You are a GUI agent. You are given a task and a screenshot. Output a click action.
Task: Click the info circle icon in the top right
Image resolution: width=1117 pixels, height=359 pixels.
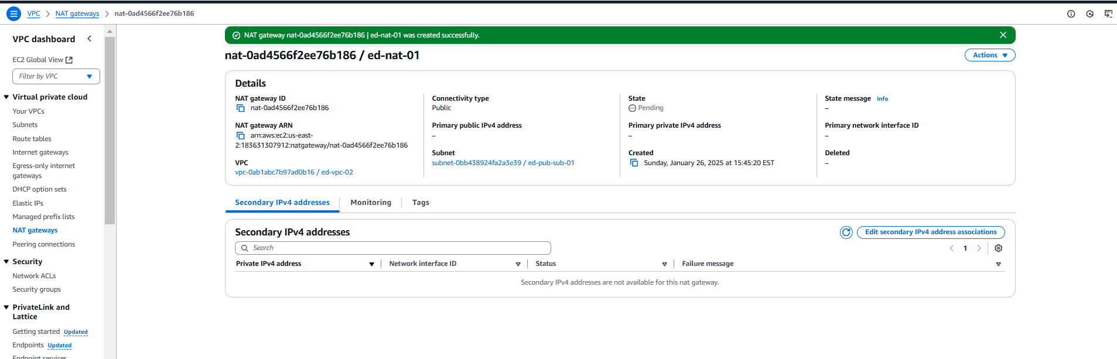(x=1071, y=13)
